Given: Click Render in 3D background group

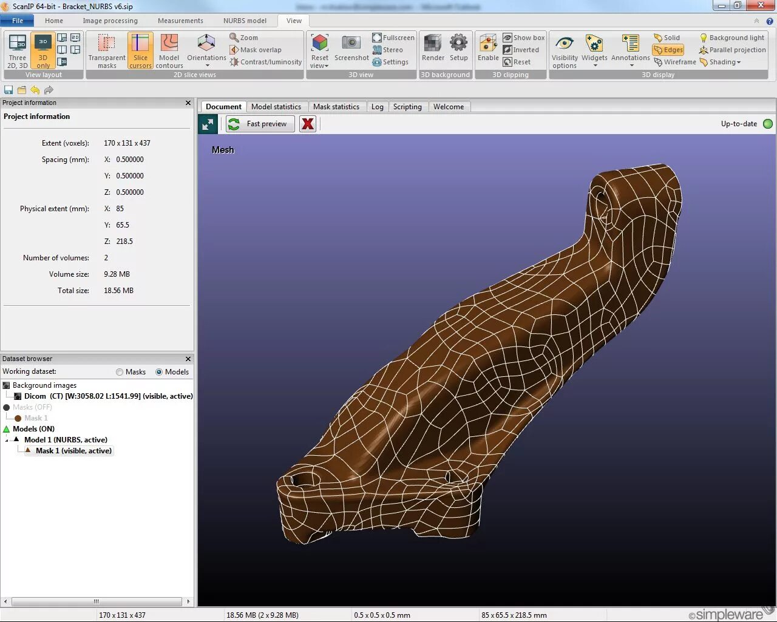Looking at the screenshot, I should click(x=433, y=49).
